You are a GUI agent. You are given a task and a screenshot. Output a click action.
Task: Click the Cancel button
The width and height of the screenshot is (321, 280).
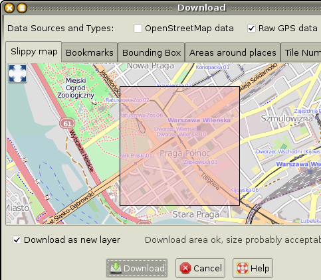(x=201, y=268)
